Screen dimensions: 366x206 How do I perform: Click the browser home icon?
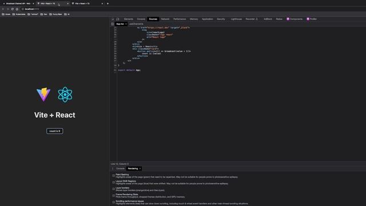coord(17,9)
